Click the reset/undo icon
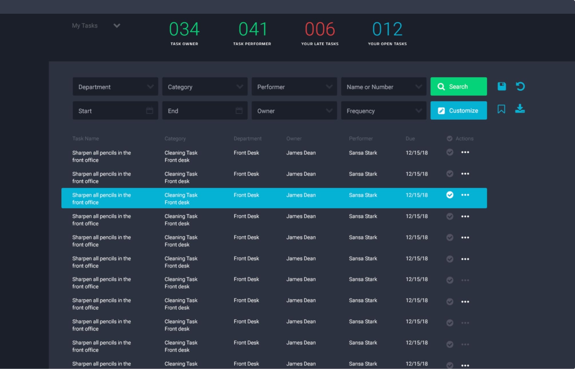This screenshot has width=575, height=369. (521, 87)
